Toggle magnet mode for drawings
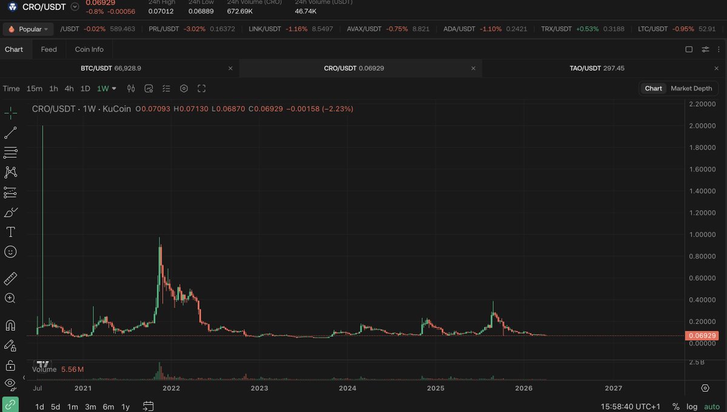This screenshot has height=412, width=727. [x=10, y=325]
